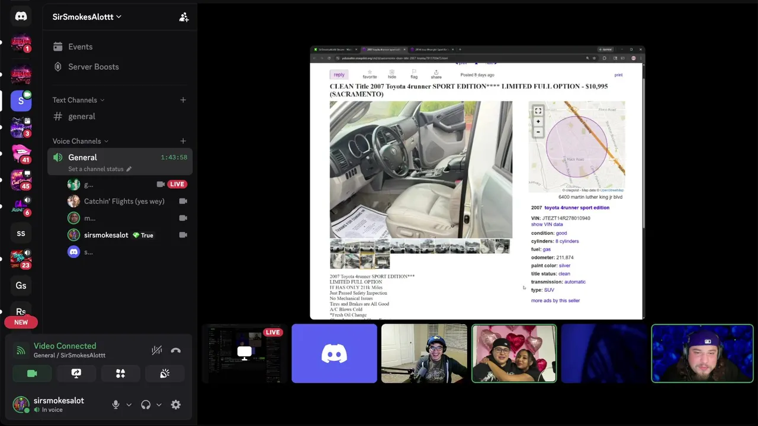Open the Gs server
This screenshot has height=426, width=758.
click(21, 286)
